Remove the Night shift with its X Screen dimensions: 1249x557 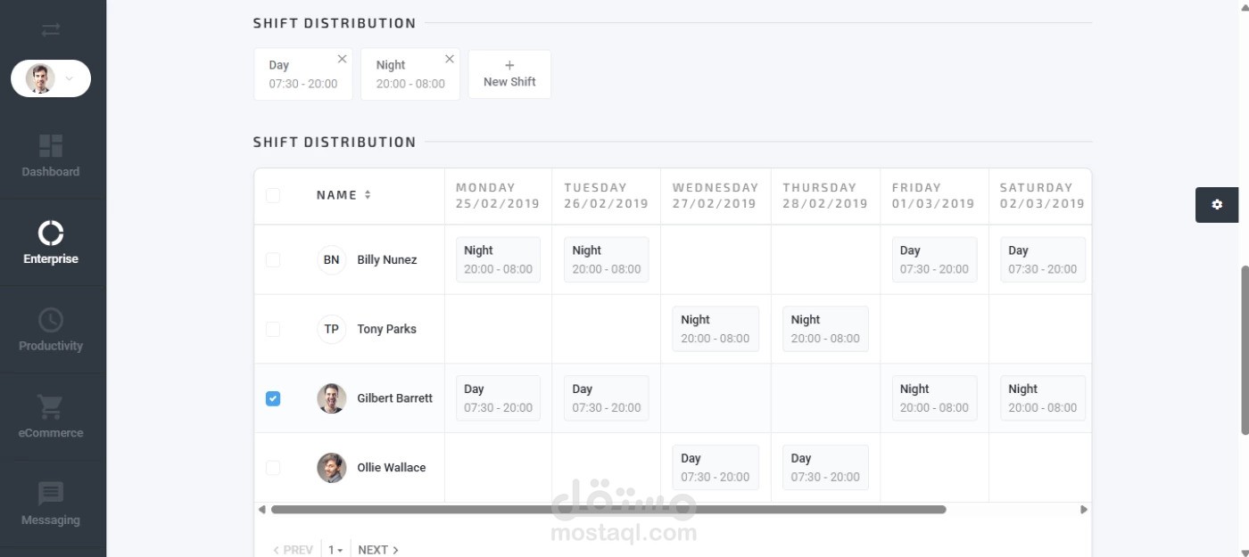[x=450, y=59]
